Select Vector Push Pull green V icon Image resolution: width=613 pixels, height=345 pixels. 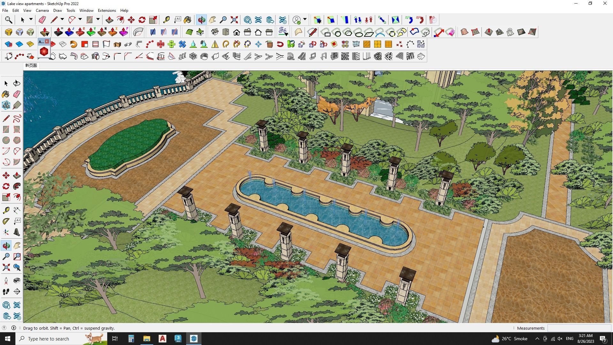91,32
